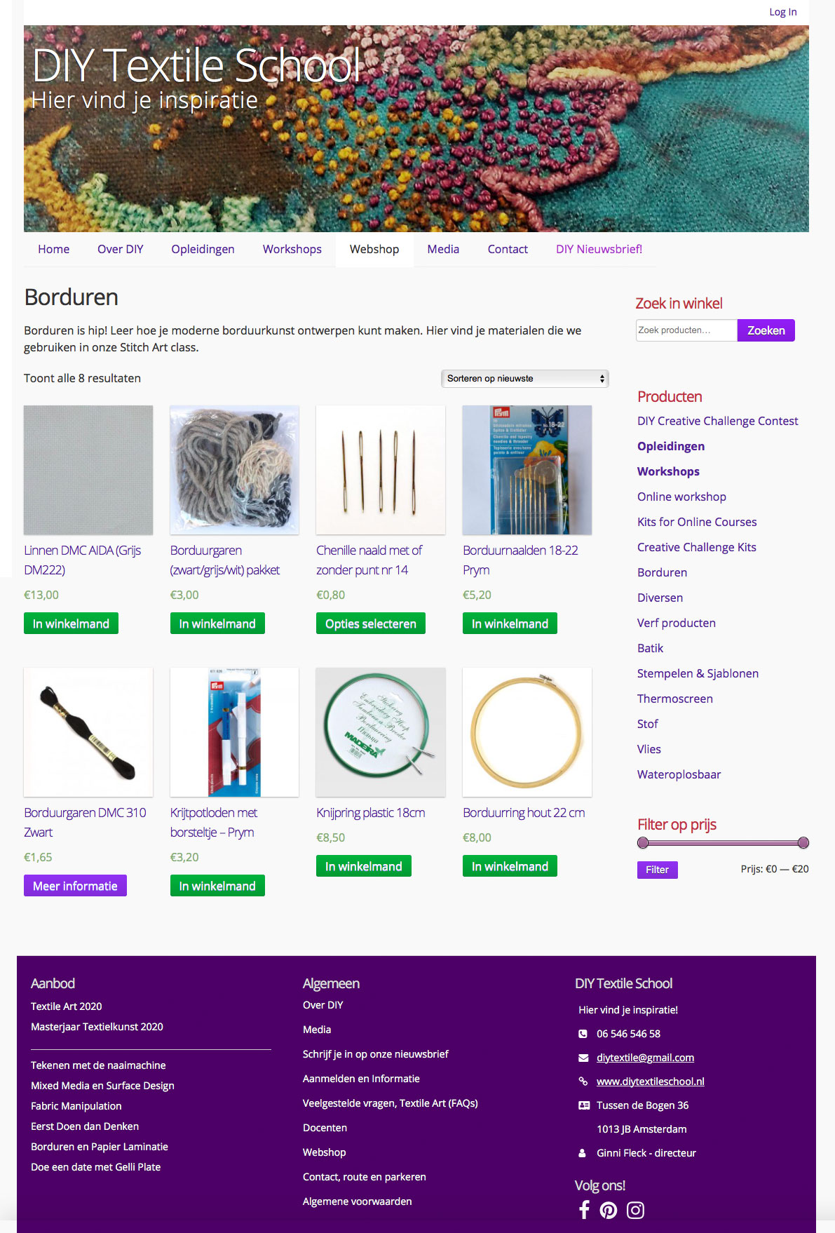Select Opties selecteren for Chenille naald

[x=371, y=624]
